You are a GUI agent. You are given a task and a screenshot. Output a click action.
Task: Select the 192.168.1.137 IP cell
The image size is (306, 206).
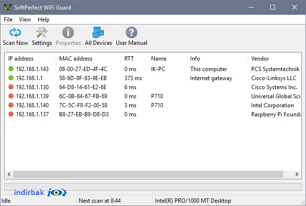point(32,114)
